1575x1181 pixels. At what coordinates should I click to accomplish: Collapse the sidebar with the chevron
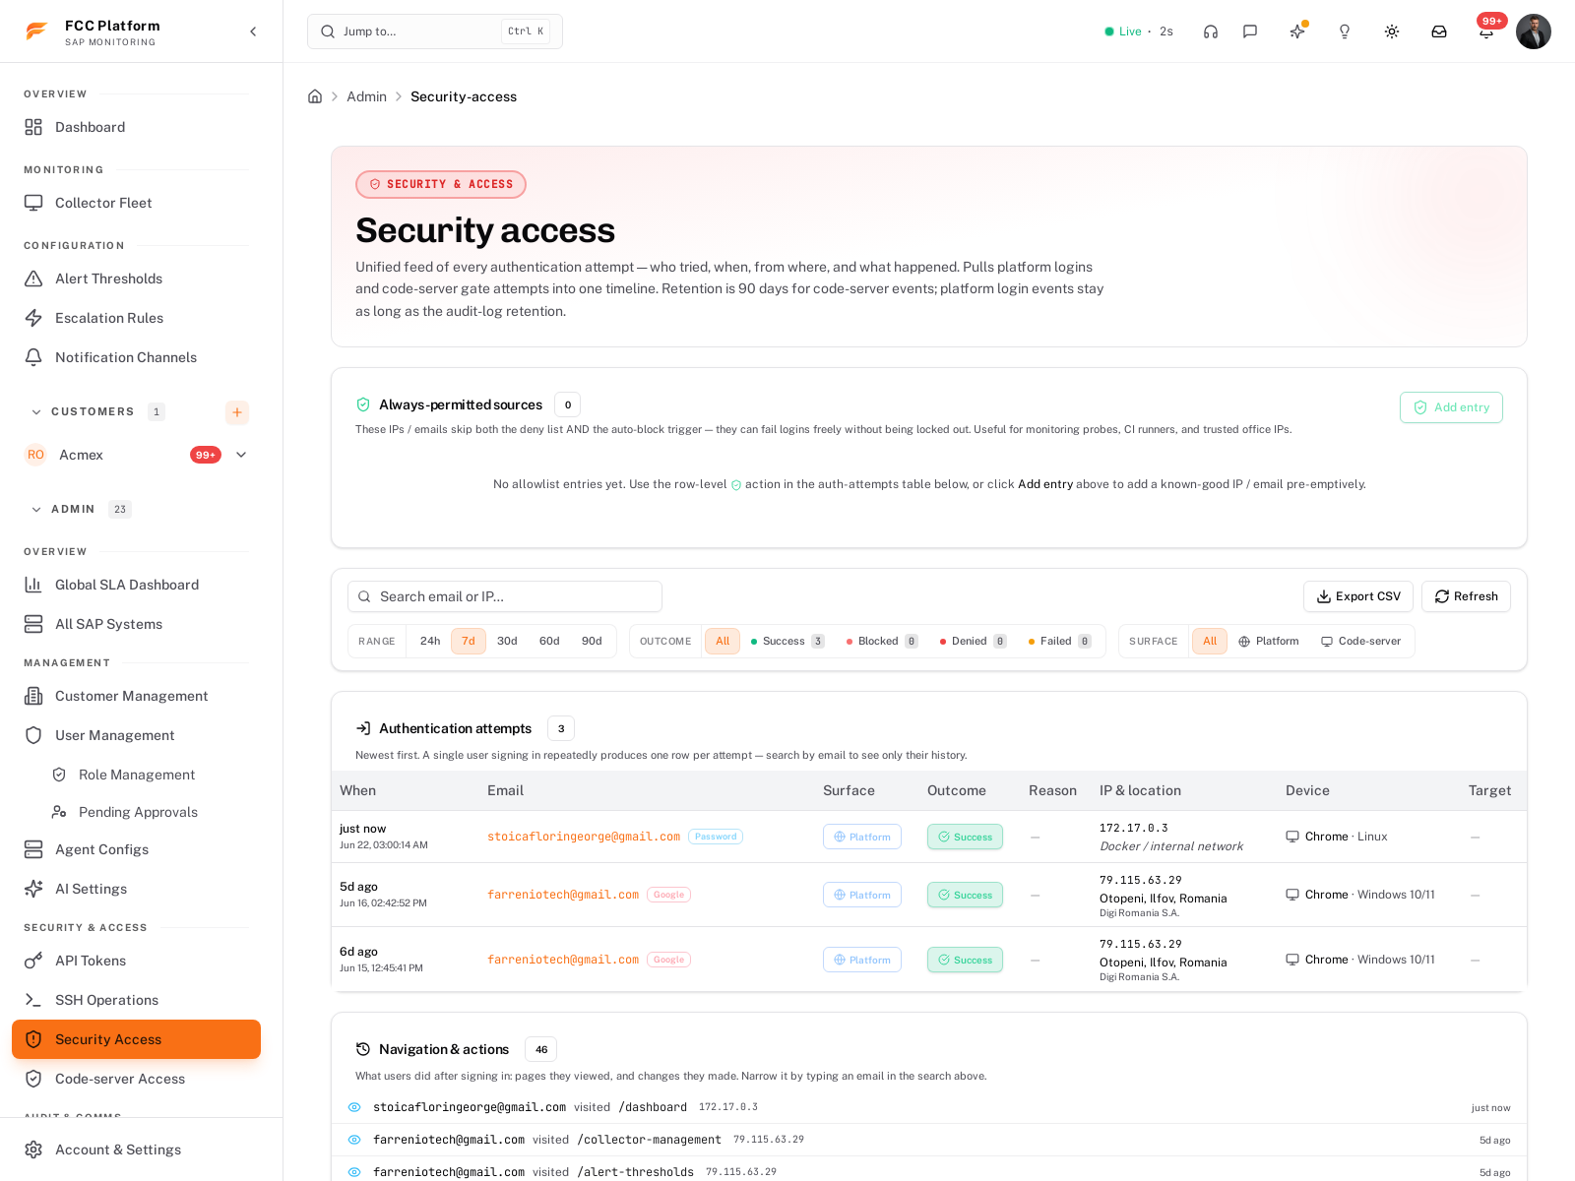(x=253, y=31)
